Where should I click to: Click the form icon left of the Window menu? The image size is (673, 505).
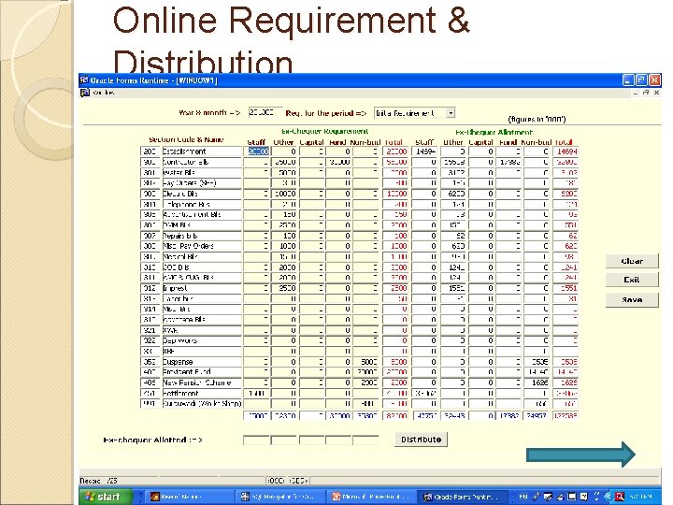click(85, 93)
